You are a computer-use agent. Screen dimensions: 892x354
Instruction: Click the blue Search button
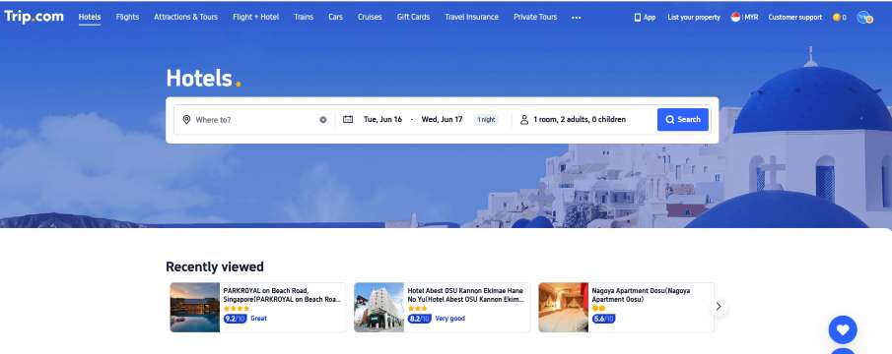[x=683, y=120]
